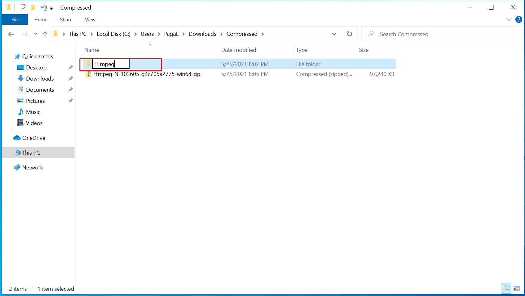Image resolution: width=525 pixels, height=296 pixels.
Task: Switch to details view layout
Action: pyautogui.click(x=506, y=289)
